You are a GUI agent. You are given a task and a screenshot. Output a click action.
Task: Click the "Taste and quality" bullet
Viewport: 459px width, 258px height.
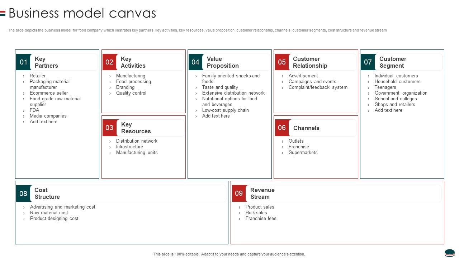tap(220, 87)
